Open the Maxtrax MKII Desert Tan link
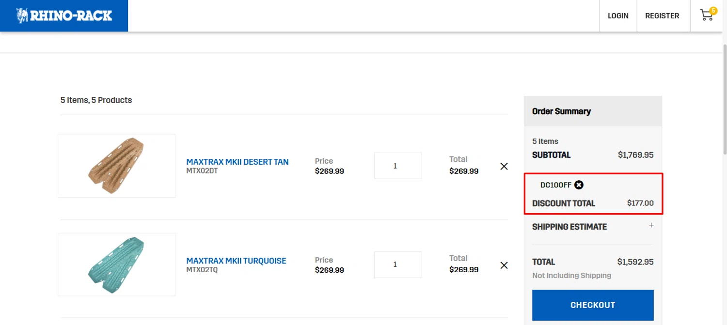727x325 pixels. pos(237,162)
